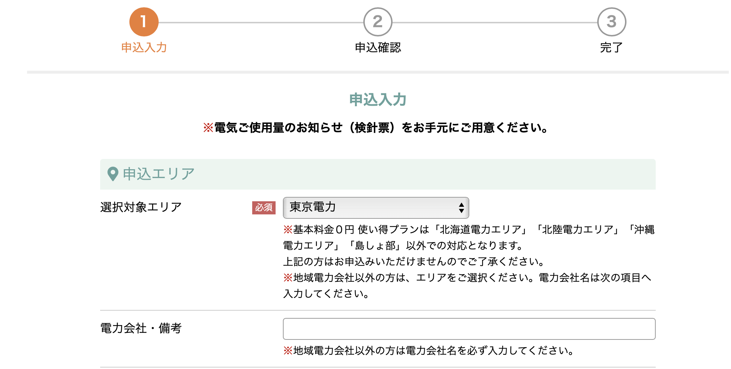
Task: Click the first ※ note marker under the dropdown
Action: (286, 230)
